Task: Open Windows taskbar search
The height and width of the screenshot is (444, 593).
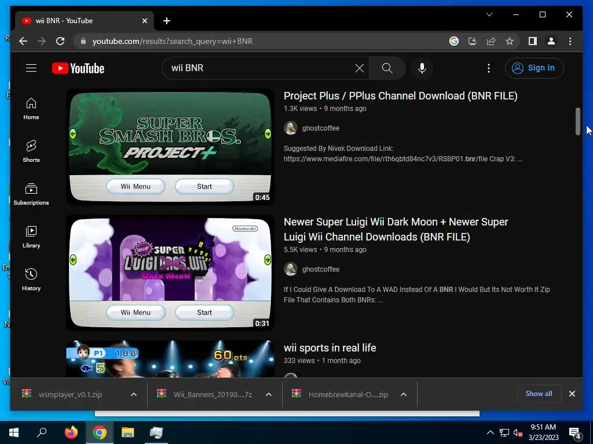Action: pos(42,432)
